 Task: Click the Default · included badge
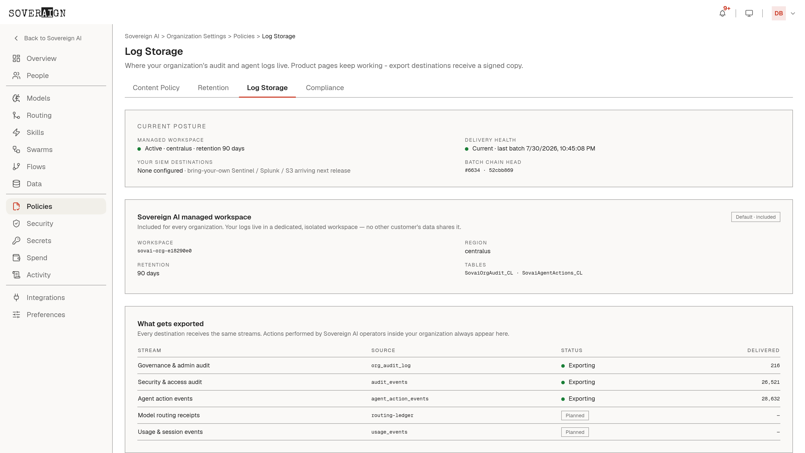[x=755, y=217]
